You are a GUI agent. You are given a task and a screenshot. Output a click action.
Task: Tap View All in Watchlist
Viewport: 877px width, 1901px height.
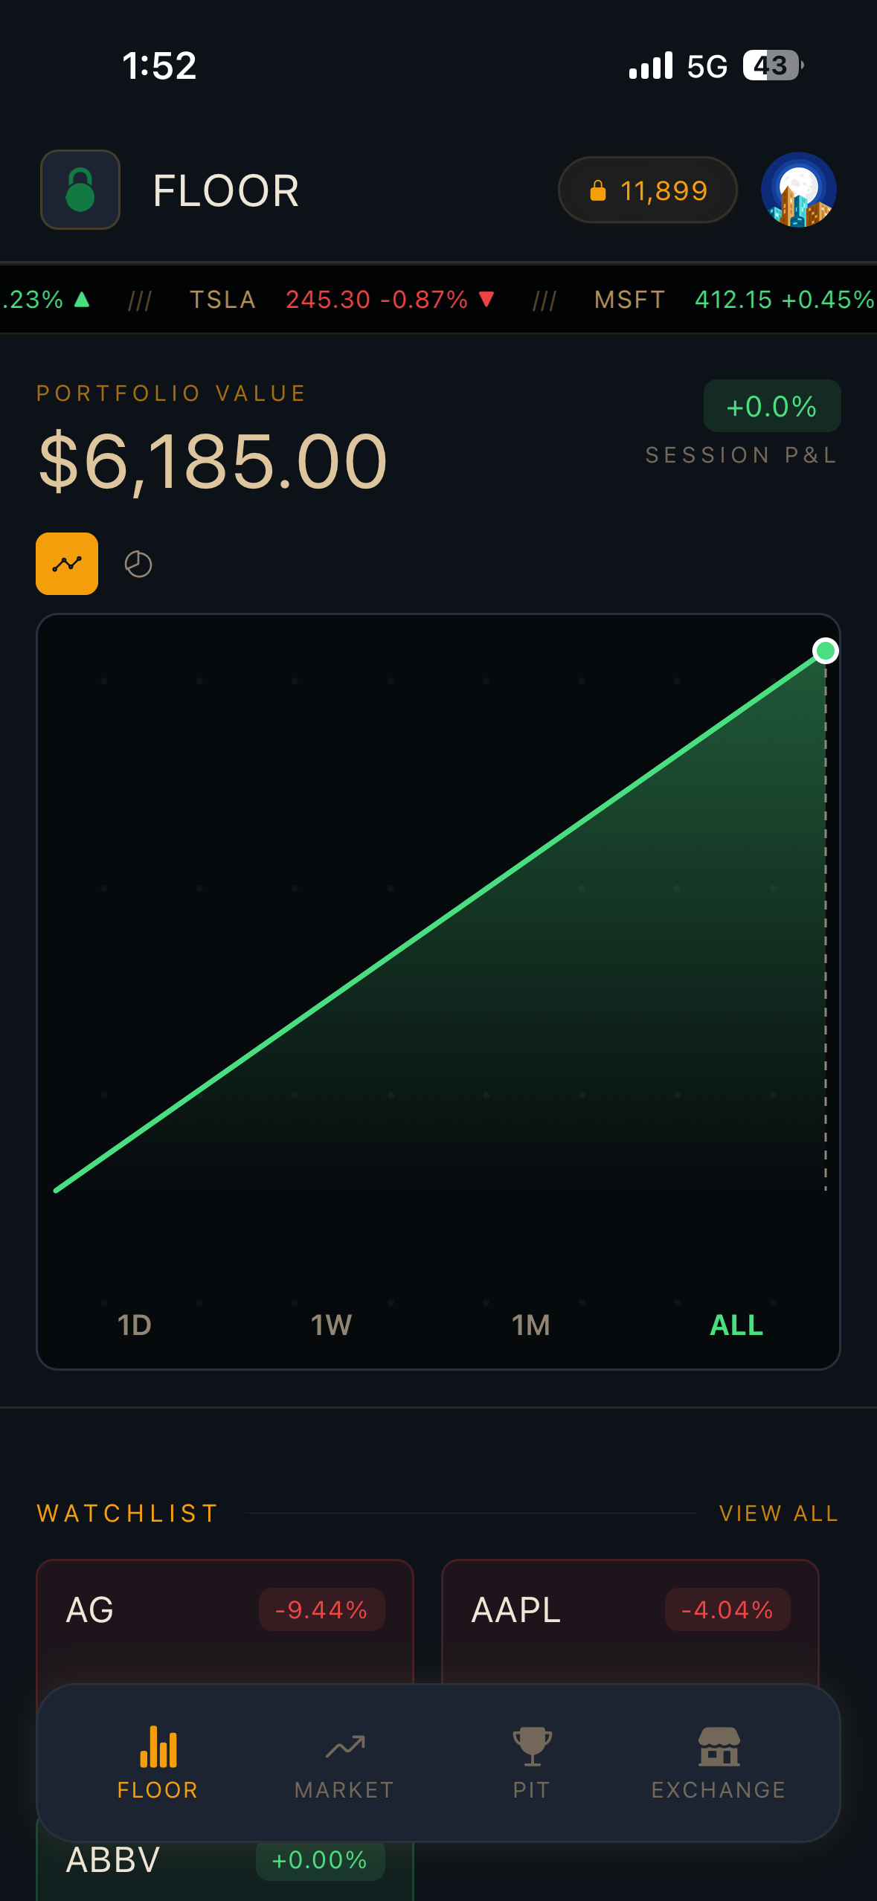778,1514
